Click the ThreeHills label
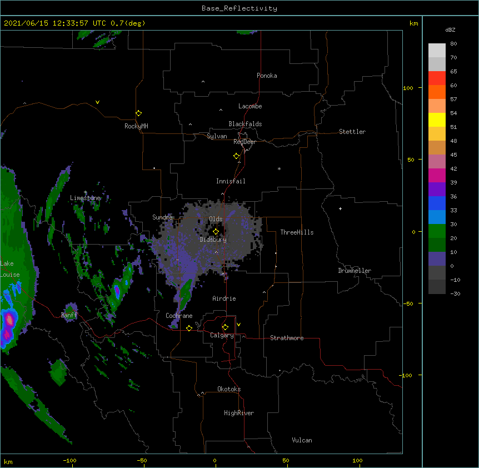Screen dimensions: 479x468 pyautogui.click(x=297, y=232)
